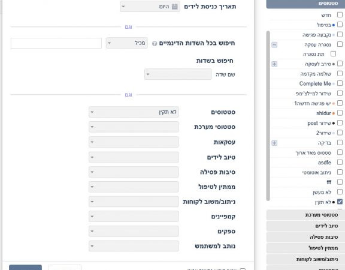
Task: Click the calendar icon in lead entry date field
Action: click(x=175, y=7)
